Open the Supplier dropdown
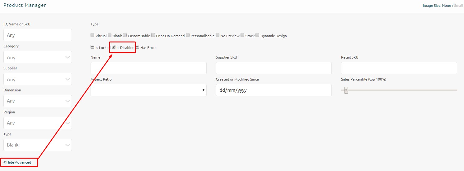The height and width of the screenshot is (171, 464). point(38,79)
